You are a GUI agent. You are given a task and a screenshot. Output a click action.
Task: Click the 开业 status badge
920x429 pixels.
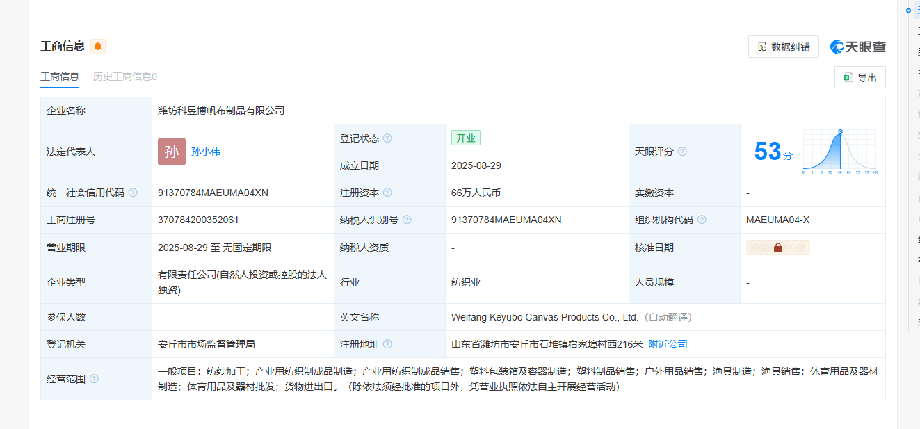click(x=465, y=138)
